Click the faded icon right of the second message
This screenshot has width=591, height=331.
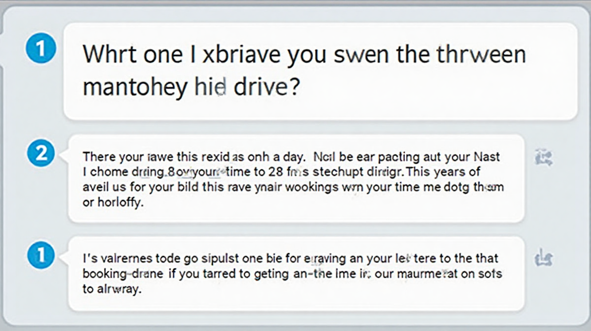coord(543,158)
